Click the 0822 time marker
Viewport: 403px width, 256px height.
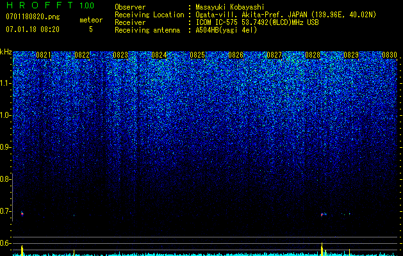pyautogui.click(x=82, y=55)
